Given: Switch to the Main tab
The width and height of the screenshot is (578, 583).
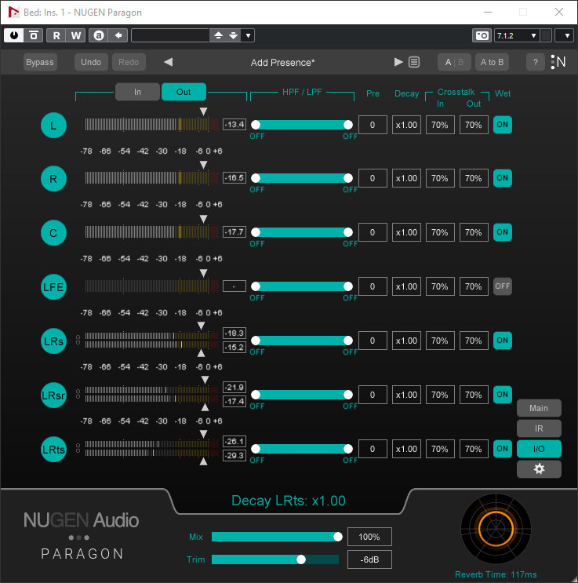Looking at the screenshot, I should (x=538, y=408).
